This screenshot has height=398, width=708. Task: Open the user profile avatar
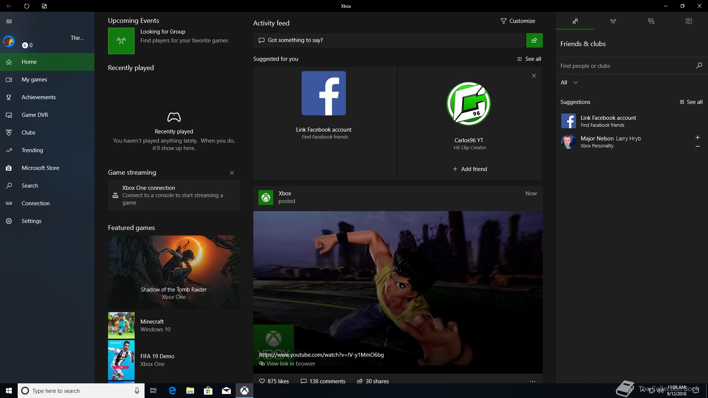tap(9, 41)
